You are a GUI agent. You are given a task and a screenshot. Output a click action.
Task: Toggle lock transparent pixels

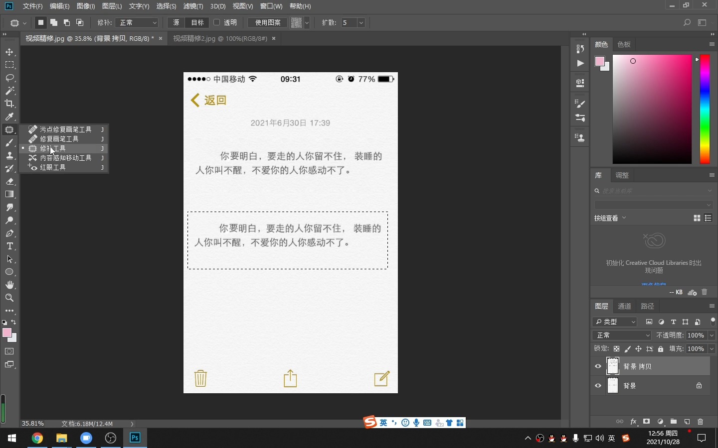(x=617, y=349)
